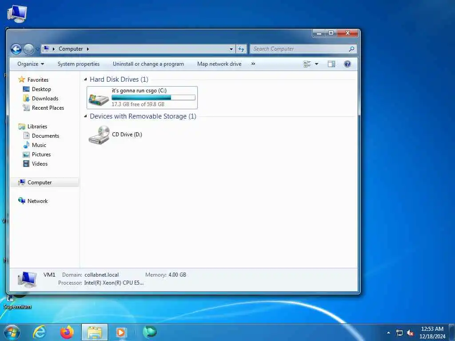Focus the Search Computer field
Screen dimensions: 455x341
pos(303,49)
